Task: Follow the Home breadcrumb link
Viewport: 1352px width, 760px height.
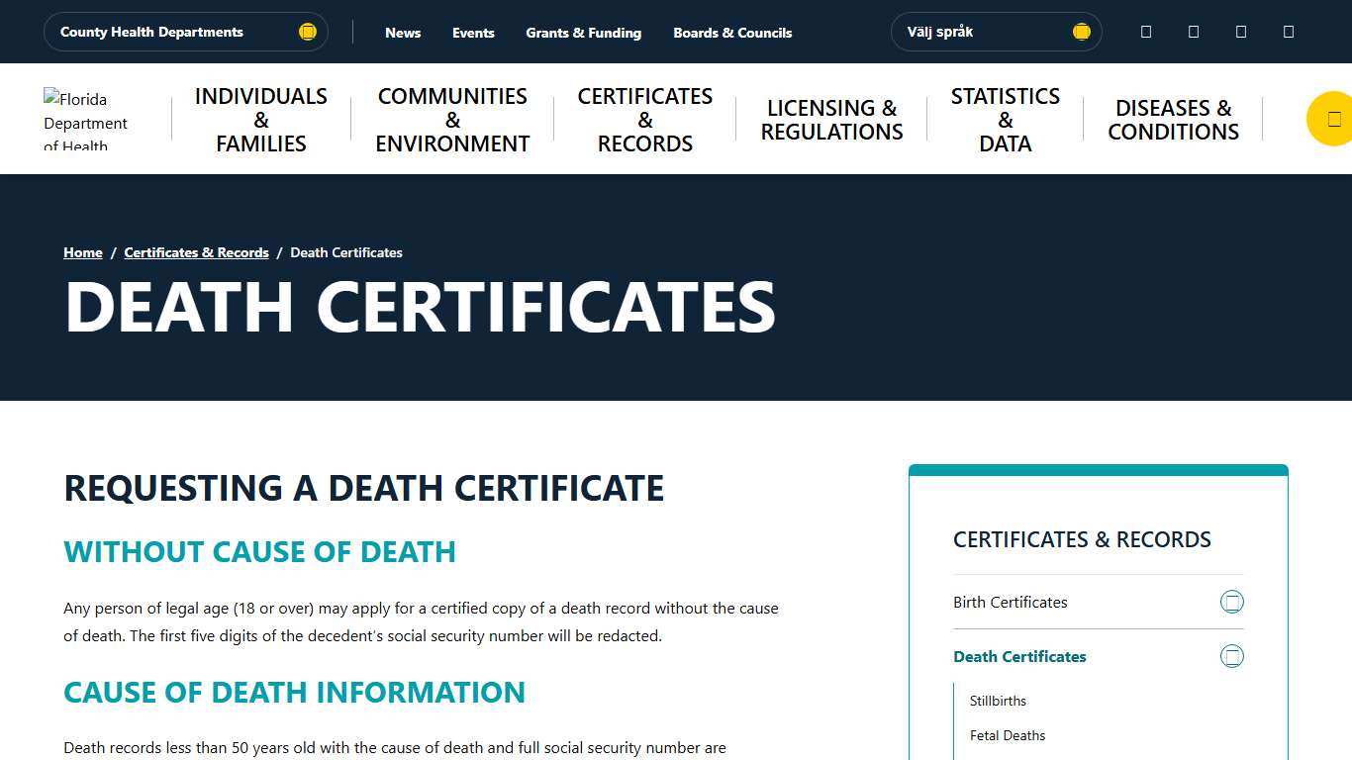Action: point(82,252)
